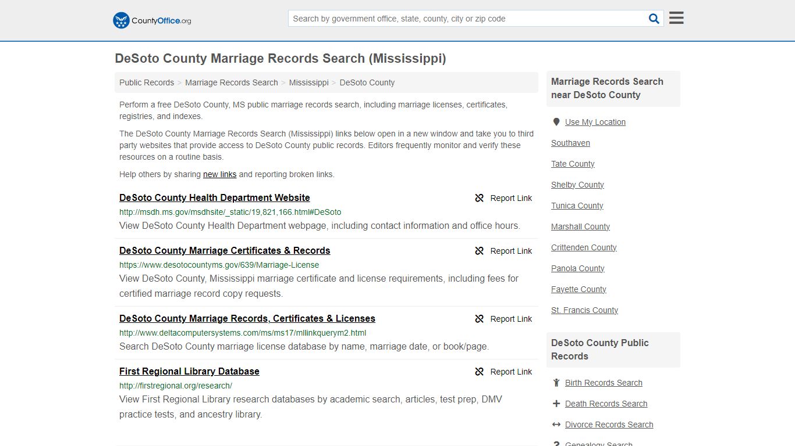Click broken-link icon for Marriage Records, Certificates & Licenses

[x=480, y=319]
